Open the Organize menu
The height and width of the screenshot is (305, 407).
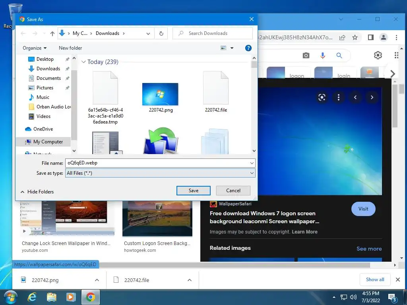click(35, 48)
